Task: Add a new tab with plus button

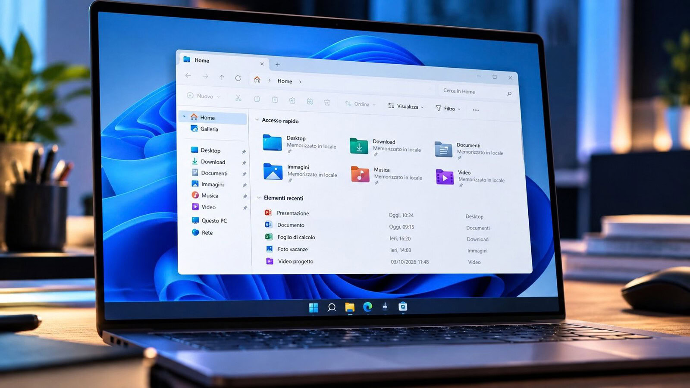Action: click(278, 65)
